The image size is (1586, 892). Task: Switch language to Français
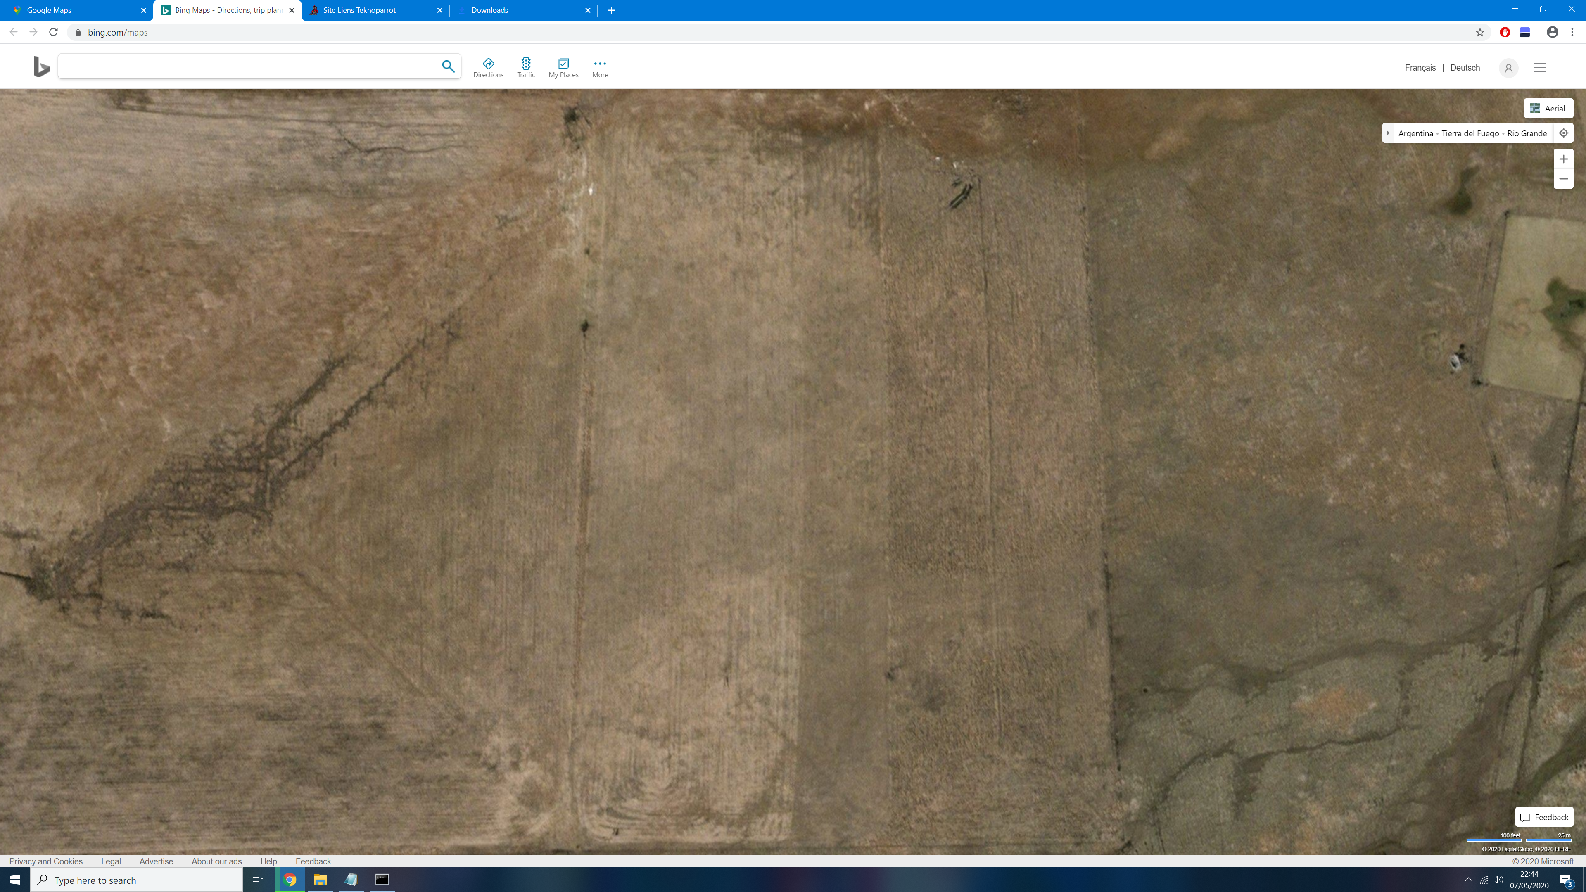(x=1420, y=68)
